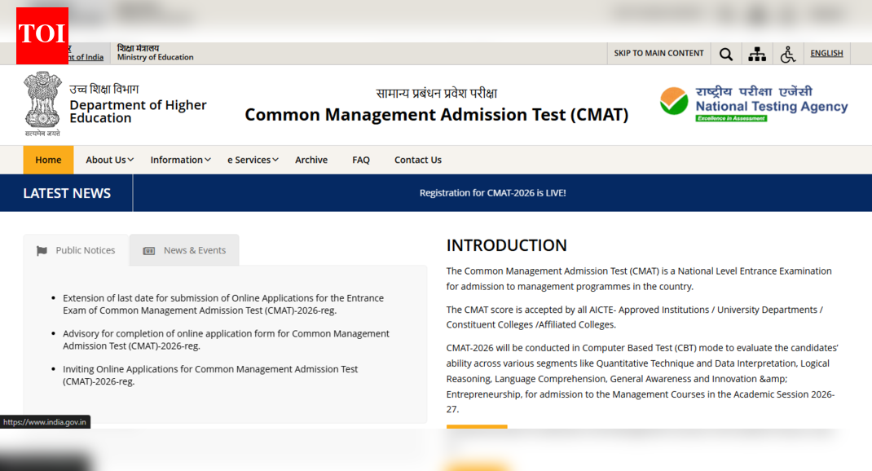Image resolution: width=872 pixels, height=471 pixels.
Task: Click the News & Events camera icon
Action: [x=149, y=250]
